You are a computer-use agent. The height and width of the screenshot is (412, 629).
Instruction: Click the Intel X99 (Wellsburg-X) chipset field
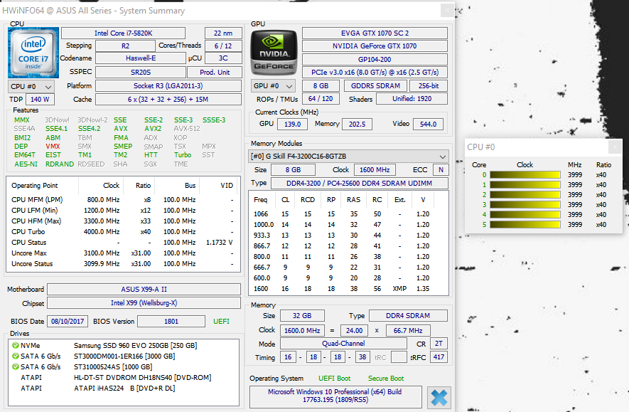[144, 303]
